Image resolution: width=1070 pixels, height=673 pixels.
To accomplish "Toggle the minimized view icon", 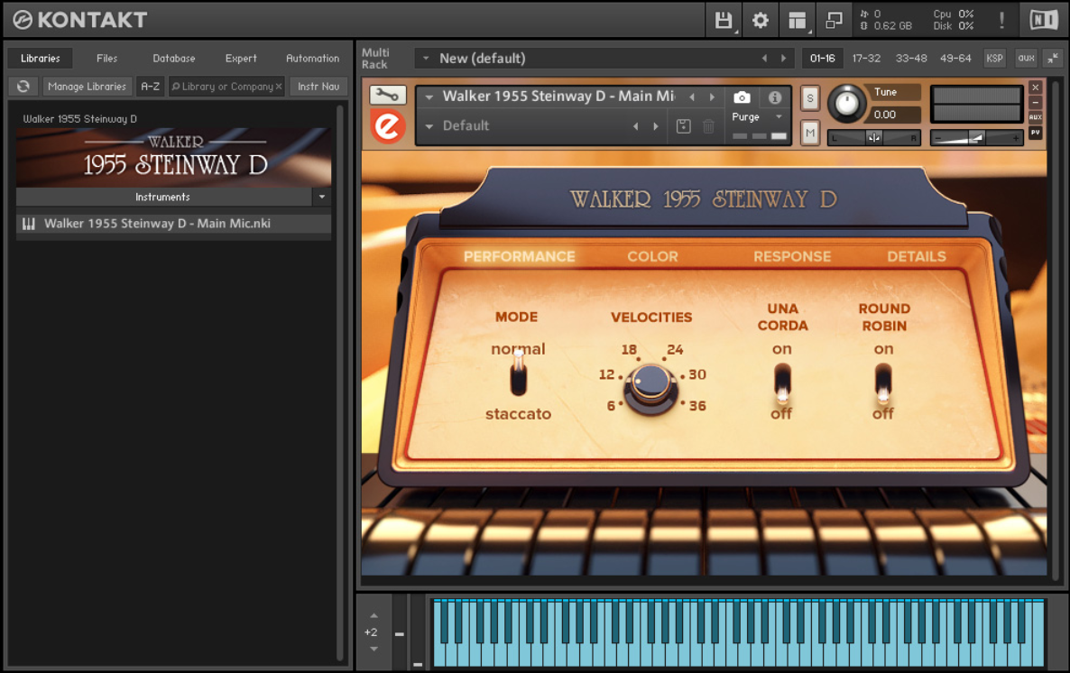I will coord(834,21).
